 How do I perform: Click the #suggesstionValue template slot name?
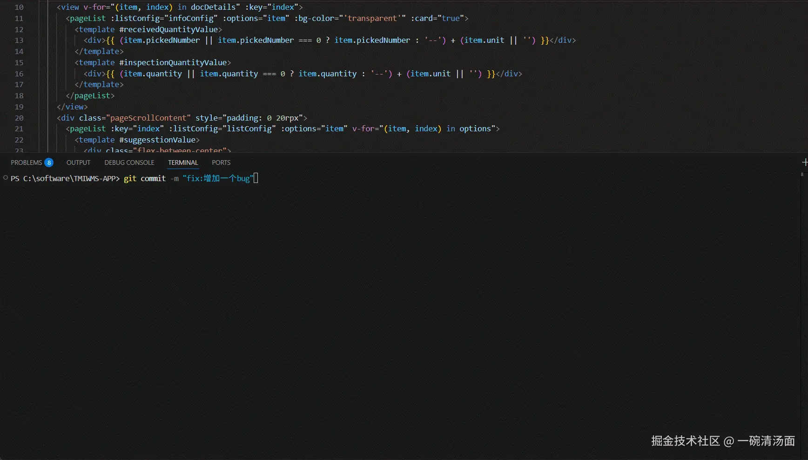point(158,140)
